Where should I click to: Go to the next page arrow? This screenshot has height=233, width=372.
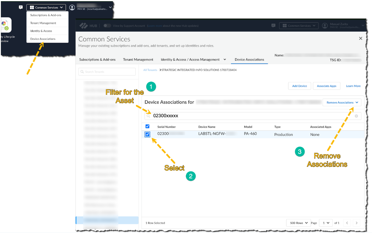357,223
